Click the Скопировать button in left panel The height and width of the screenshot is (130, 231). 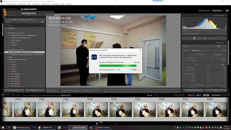[x=14, y=91]
